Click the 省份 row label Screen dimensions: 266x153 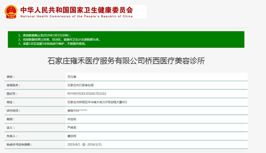pos(10,76)
